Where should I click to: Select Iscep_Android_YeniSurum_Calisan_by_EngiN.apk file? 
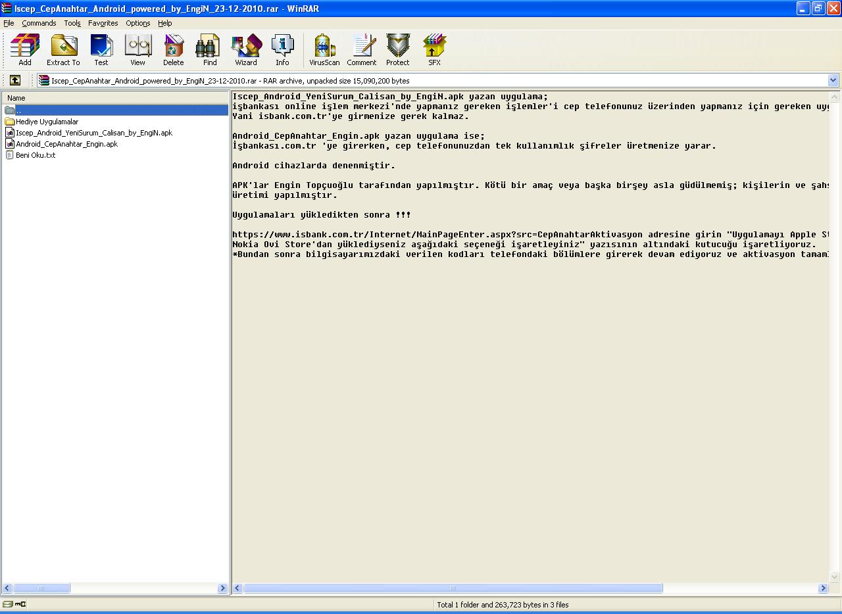point(88,133)
